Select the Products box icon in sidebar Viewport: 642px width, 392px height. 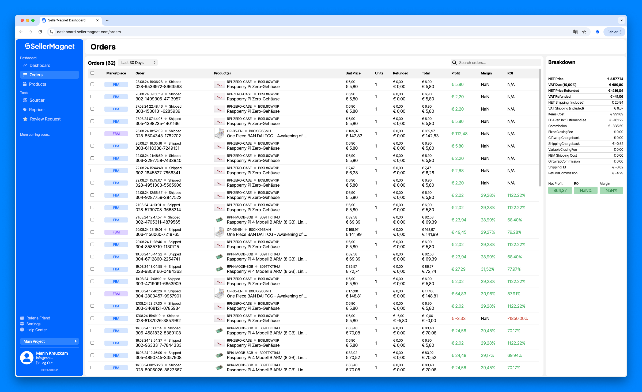point(25,84)
